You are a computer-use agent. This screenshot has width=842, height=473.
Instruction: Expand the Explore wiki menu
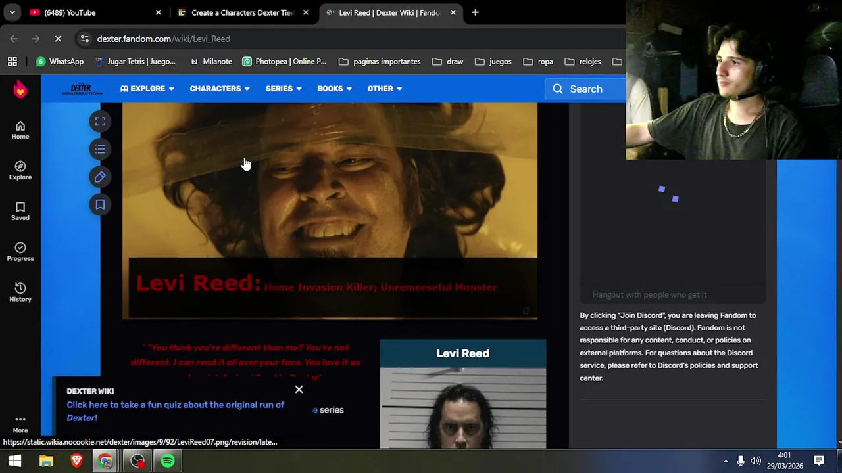pos(147,89)
